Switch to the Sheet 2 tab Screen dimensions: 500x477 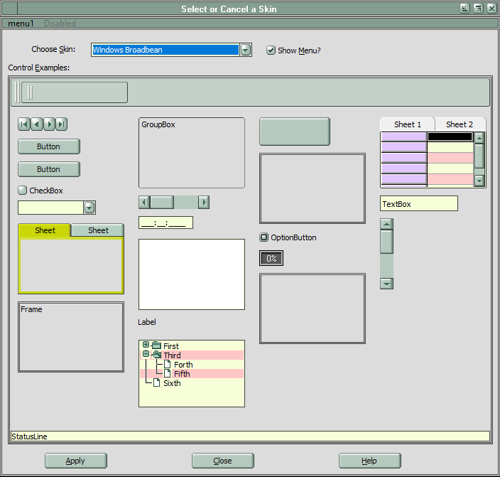point(460,124)
